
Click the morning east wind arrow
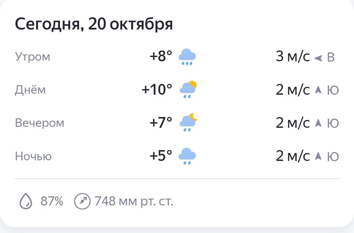(318, 58)
